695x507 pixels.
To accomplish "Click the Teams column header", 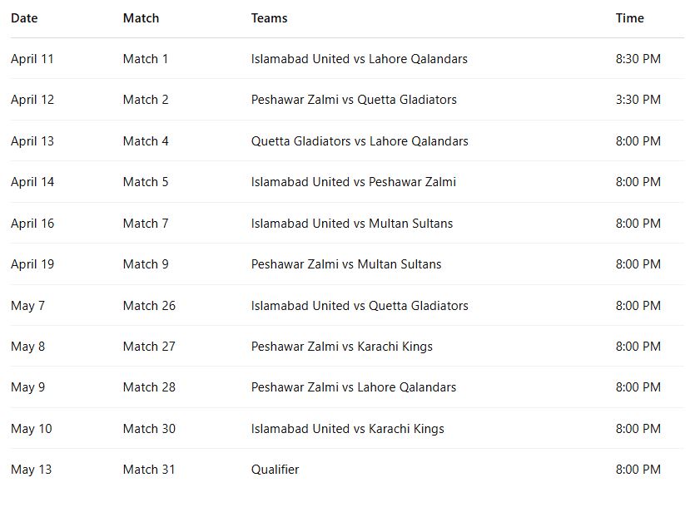I will pyautogui.click(x=269, y=18).
